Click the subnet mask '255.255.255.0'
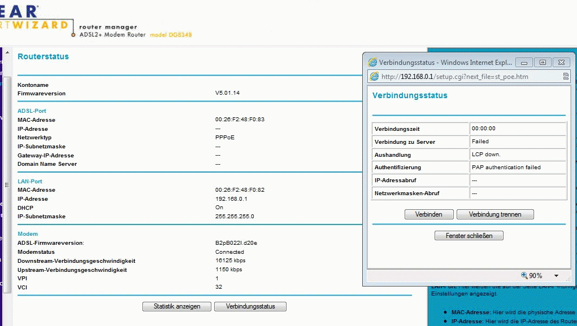The image size is (577, 326). [x=235, y=216]
